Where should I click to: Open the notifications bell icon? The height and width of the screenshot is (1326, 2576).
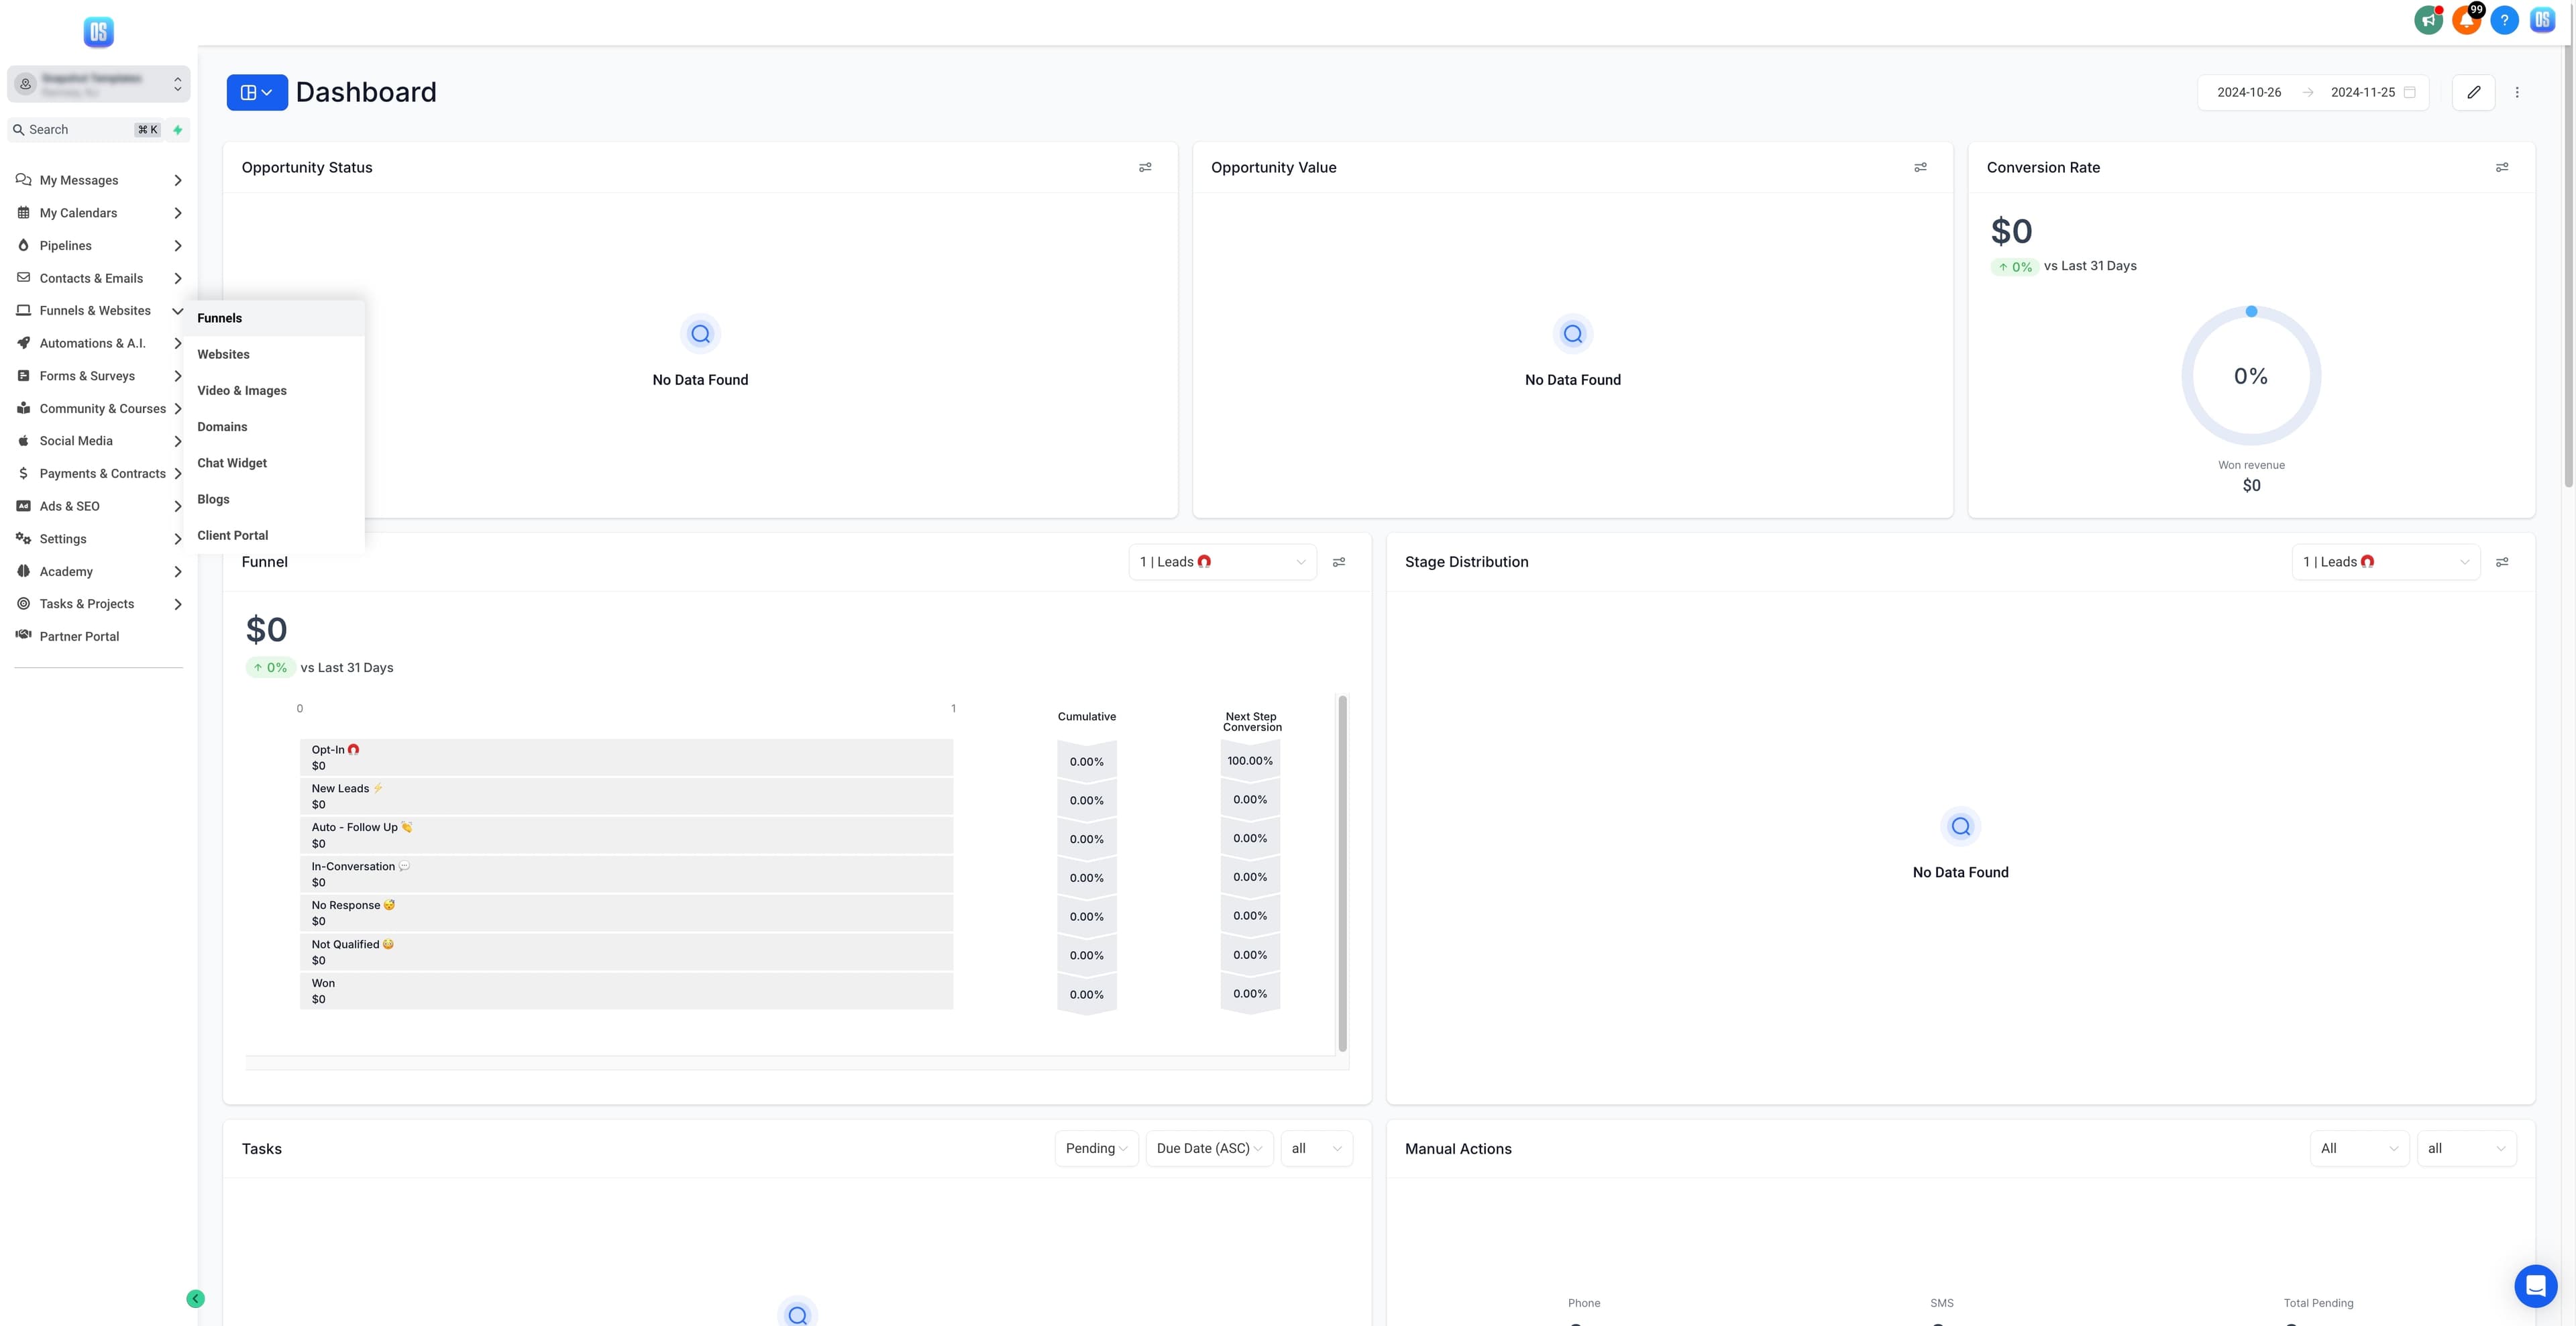tap(2467, 20)
